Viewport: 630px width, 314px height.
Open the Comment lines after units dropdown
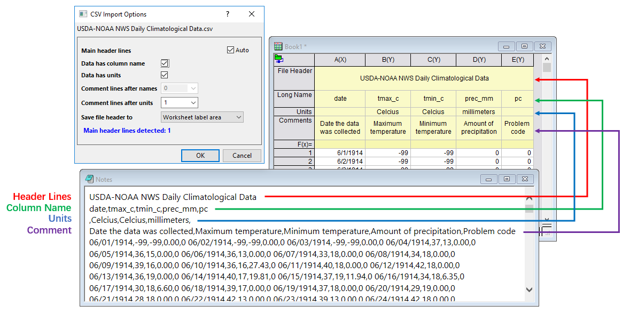tap(193, 102)
